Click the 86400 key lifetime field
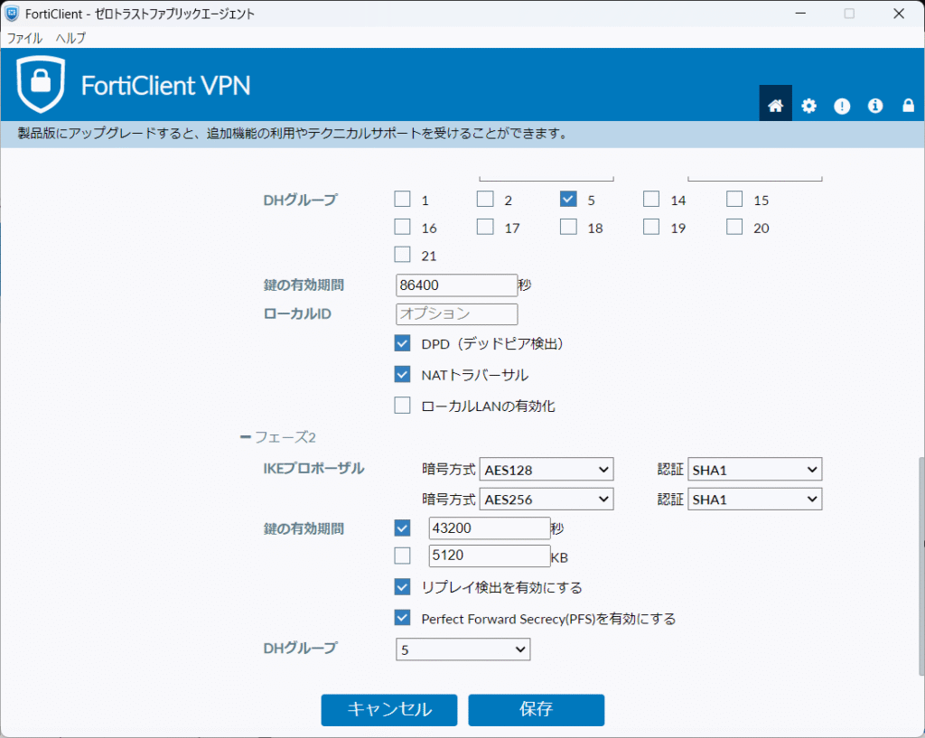Image resolution: width=925 pixels, height=738 pixels. pos(456,285)
